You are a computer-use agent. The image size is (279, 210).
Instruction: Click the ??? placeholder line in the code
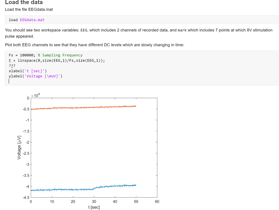point(12,65)
